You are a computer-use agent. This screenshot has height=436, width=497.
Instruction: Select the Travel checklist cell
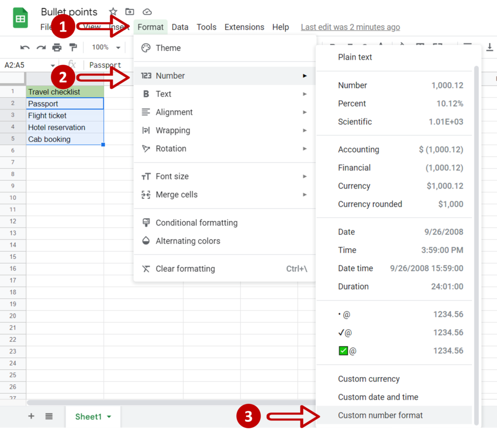point(65,92)
